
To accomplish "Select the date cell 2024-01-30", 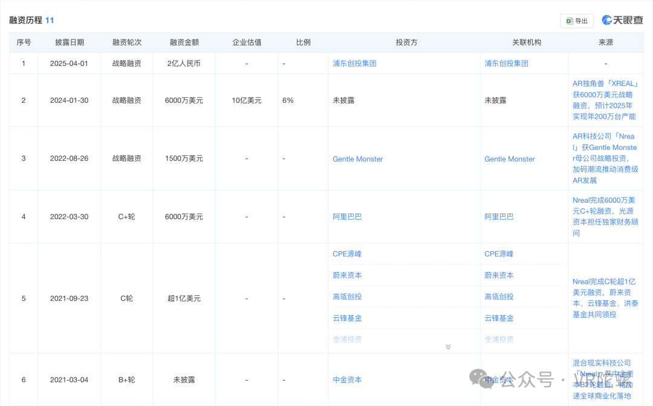I will click(x=69, y=100).
